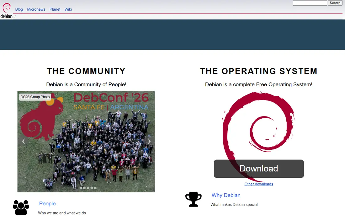Viewport: 345px width, 216px height.
Task: Open the Blog link in the top navigation
Action: [19, 9]
